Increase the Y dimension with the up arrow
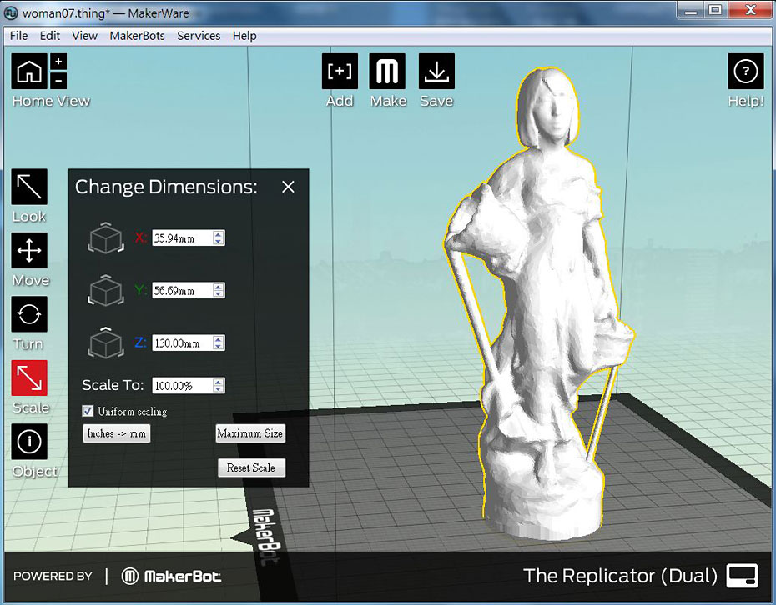The width and height of the screenshot is (776, 605). tap(219, 287)
